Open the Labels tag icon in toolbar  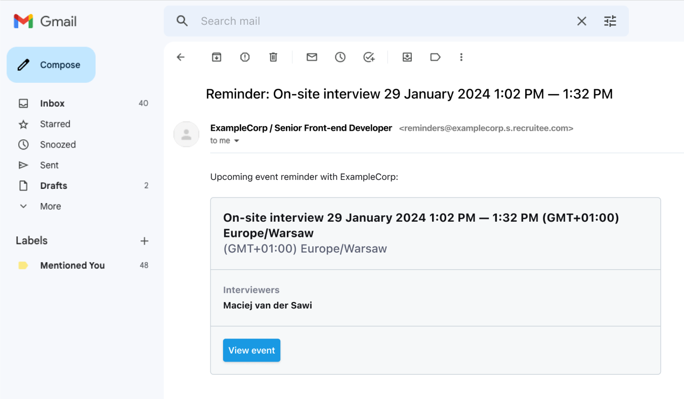pyautogui.click(x=435, y=57)
